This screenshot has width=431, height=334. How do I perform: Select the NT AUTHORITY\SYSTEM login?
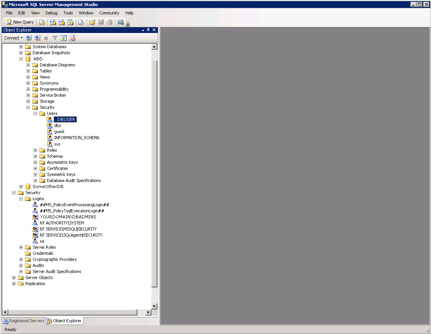point(62,223)
